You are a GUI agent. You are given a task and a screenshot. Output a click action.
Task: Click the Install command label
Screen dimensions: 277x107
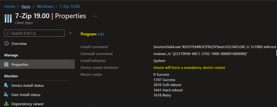click(94, 47)
